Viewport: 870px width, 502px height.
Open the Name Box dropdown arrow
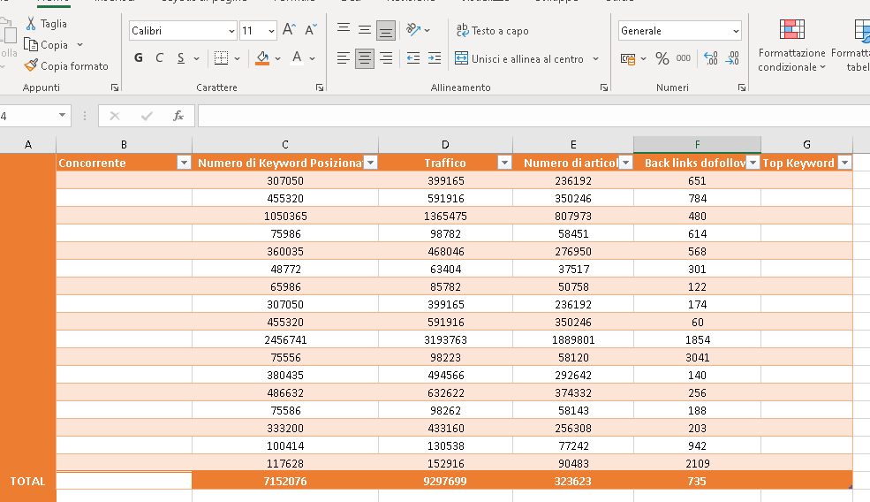(62, 116)
